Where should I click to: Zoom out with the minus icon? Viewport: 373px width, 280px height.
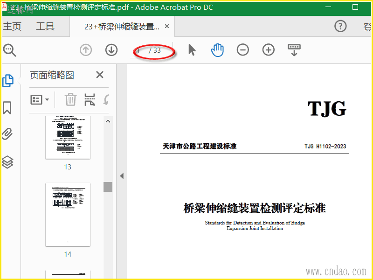click(243, 50)
